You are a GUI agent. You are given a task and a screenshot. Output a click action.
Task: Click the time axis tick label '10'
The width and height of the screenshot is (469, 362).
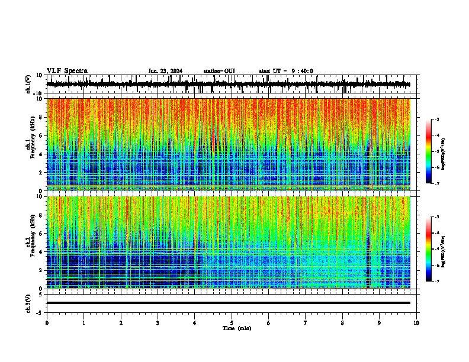(416, 323)
